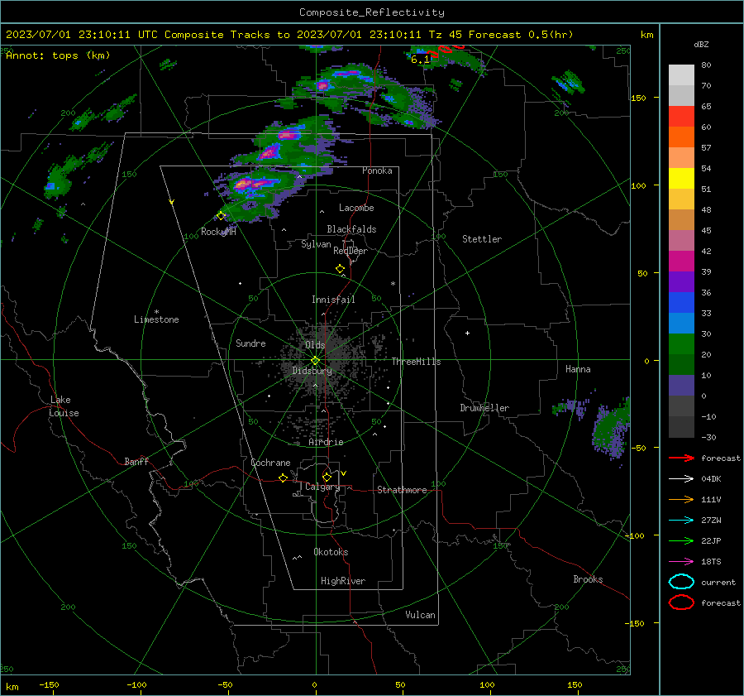
Task: Select the bright yellow 54-51 dBZ swatch
Action: pyautogui.click(x=681, y=178)
